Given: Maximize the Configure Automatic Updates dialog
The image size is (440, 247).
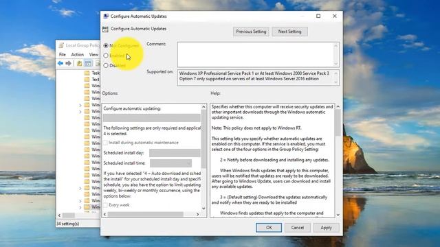Looking at the screenshot, I should (318, 16).
